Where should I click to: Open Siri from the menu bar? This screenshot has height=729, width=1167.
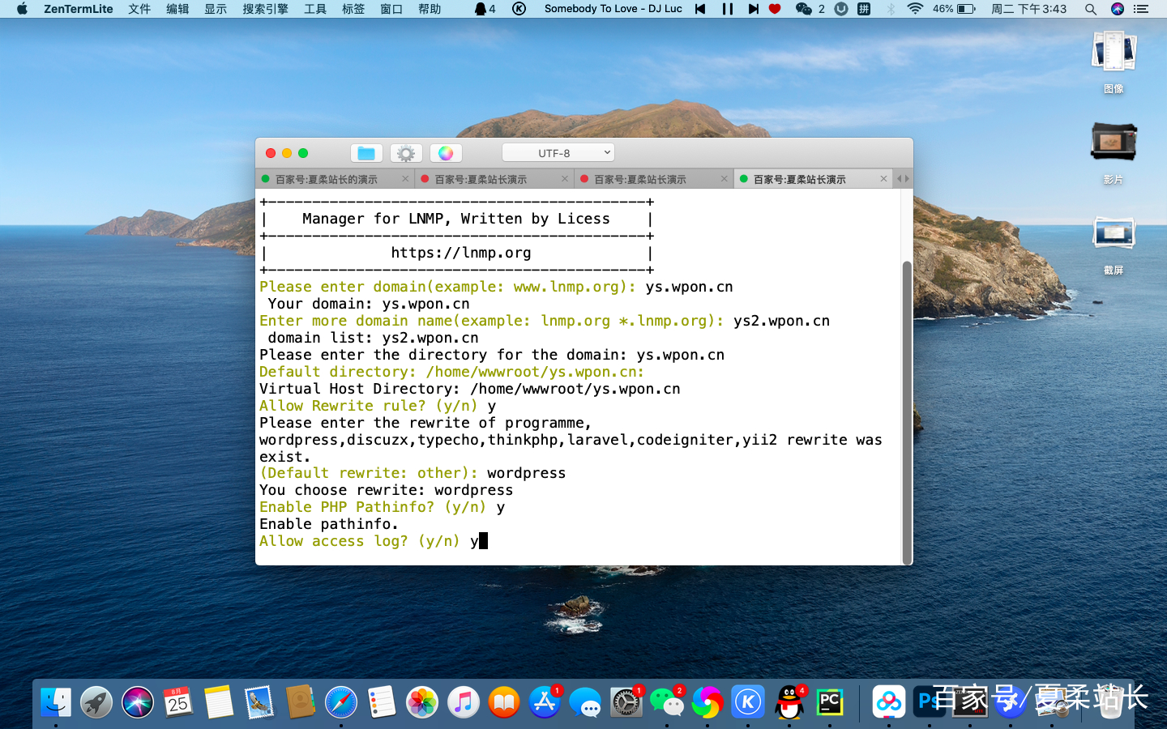tap(1118, 9)
